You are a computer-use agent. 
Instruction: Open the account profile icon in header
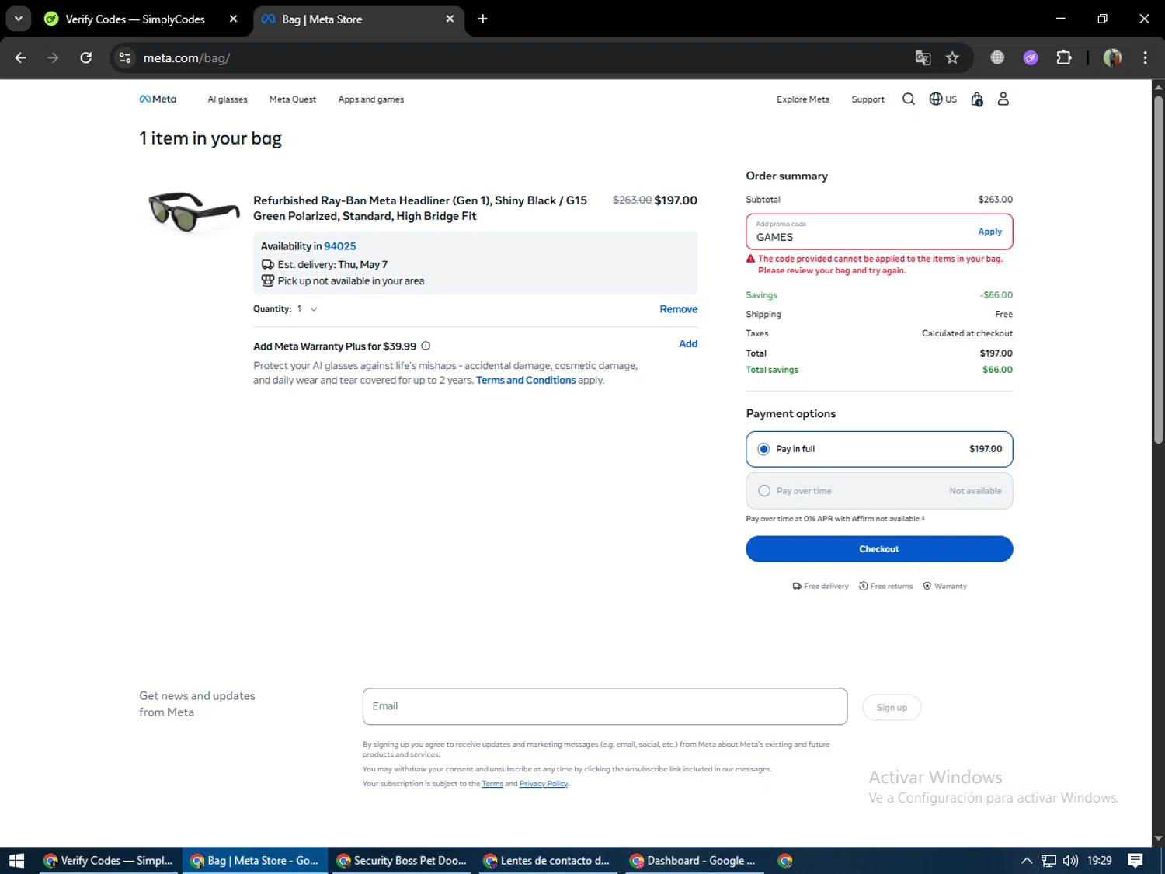[x=1003, y=99]
